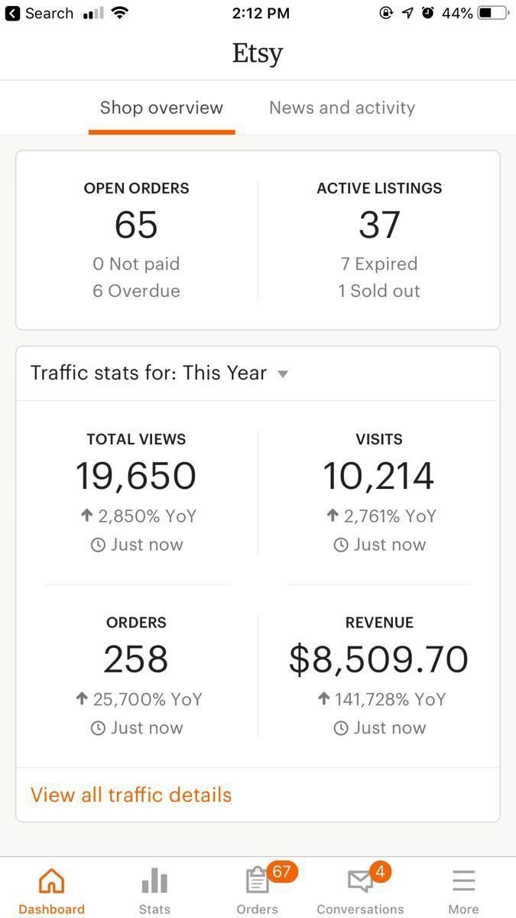Tap the up arrow beside 2,761% YoY

click(x=333, y=516)
